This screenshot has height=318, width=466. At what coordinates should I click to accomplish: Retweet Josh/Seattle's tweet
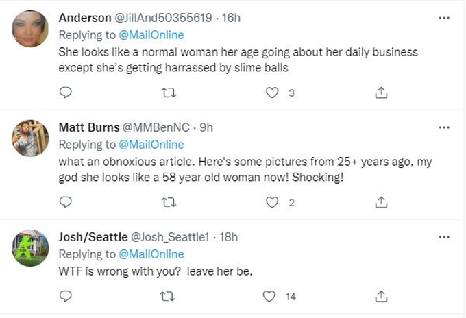point(167,296)
